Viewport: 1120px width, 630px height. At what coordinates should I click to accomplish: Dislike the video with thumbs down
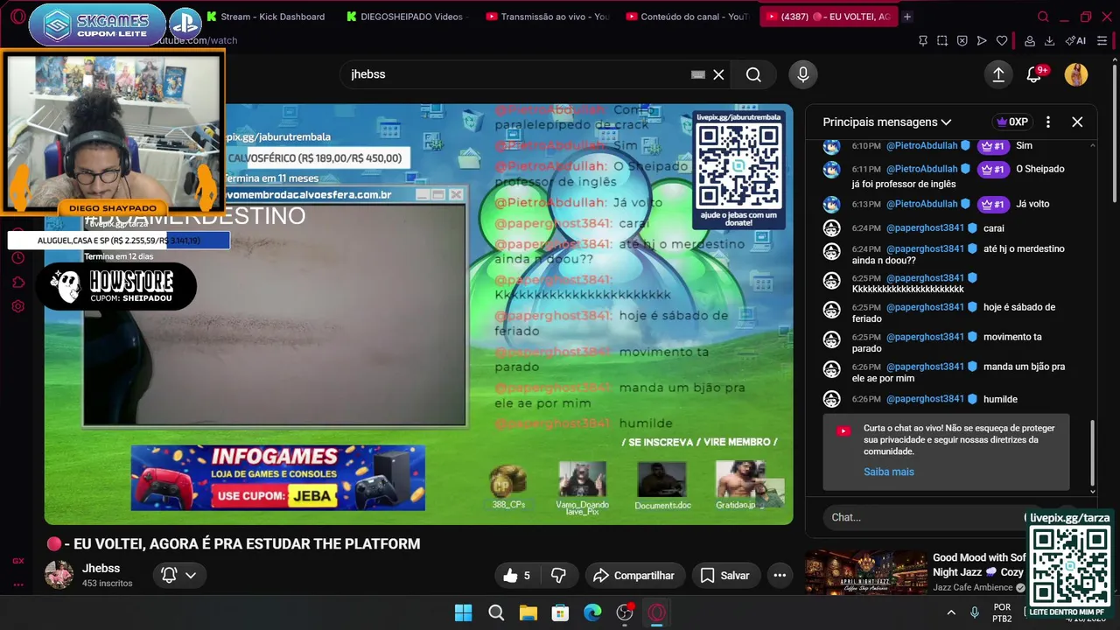click(x=558, y=575)
